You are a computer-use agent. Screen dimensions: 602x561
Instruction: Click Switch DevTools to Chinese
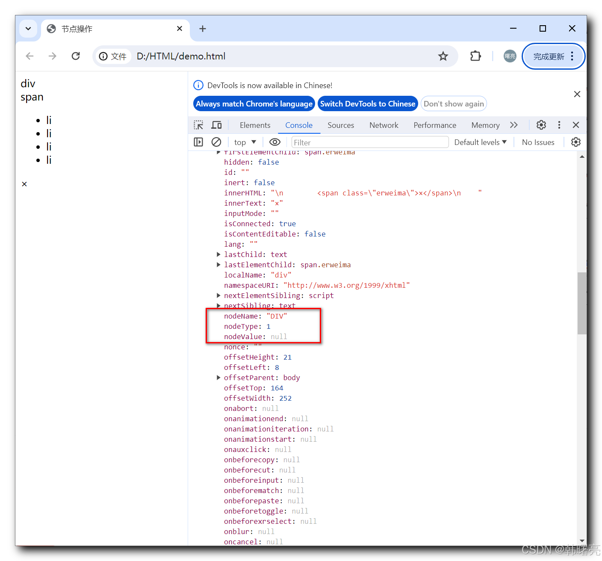coord(368,103)
